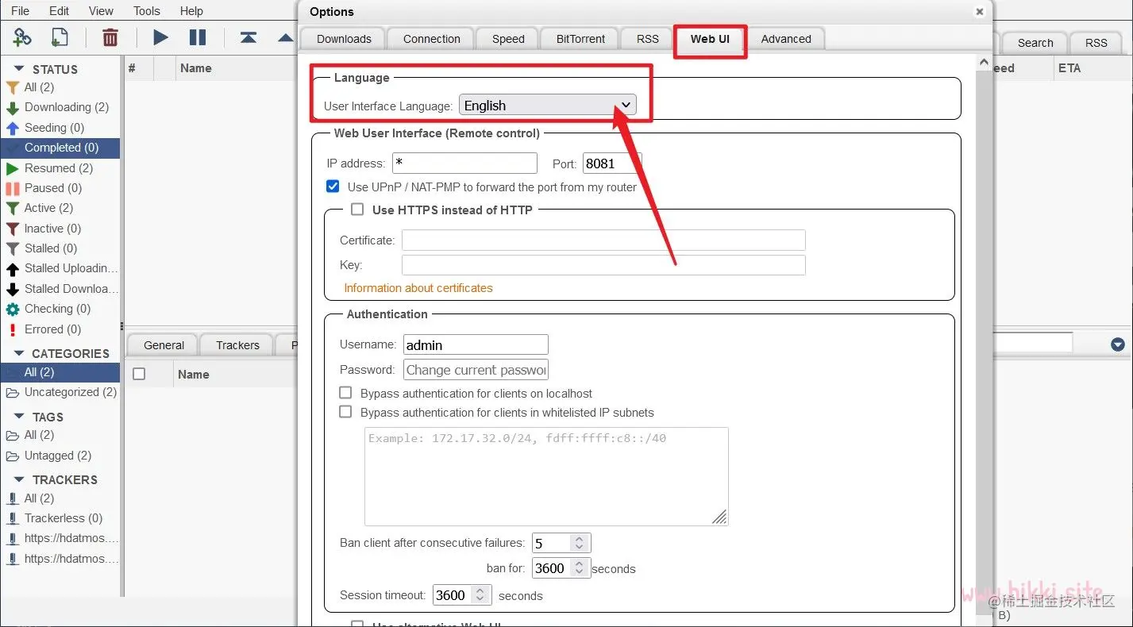
Task: Open the Search tab in main window
Action: 1035,43
